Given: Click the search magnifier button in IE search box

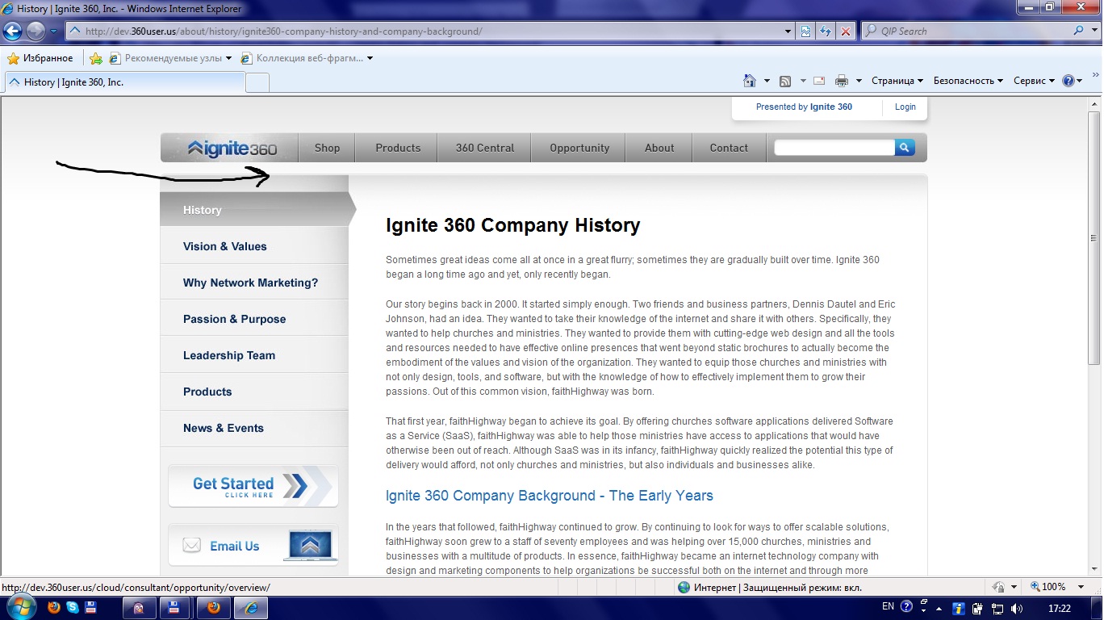Looking at the screenshot, I should coord(1079,31).
